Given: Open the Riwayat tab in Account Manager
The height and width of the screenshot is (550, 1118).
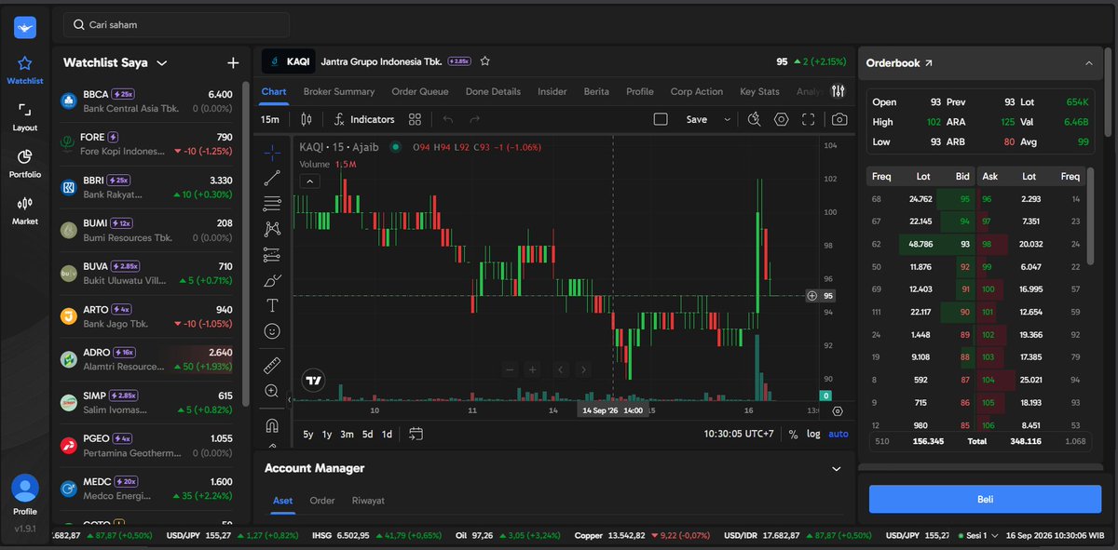Looking at the screenshot, I should click(x=368, y=501).
